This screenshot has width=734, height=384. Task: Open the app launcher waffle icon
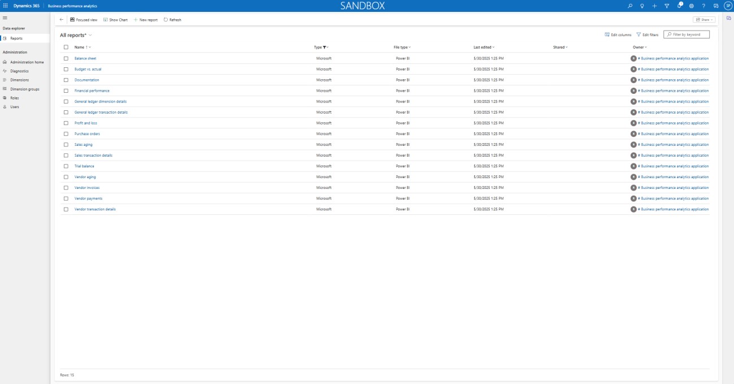coord(6,6)
